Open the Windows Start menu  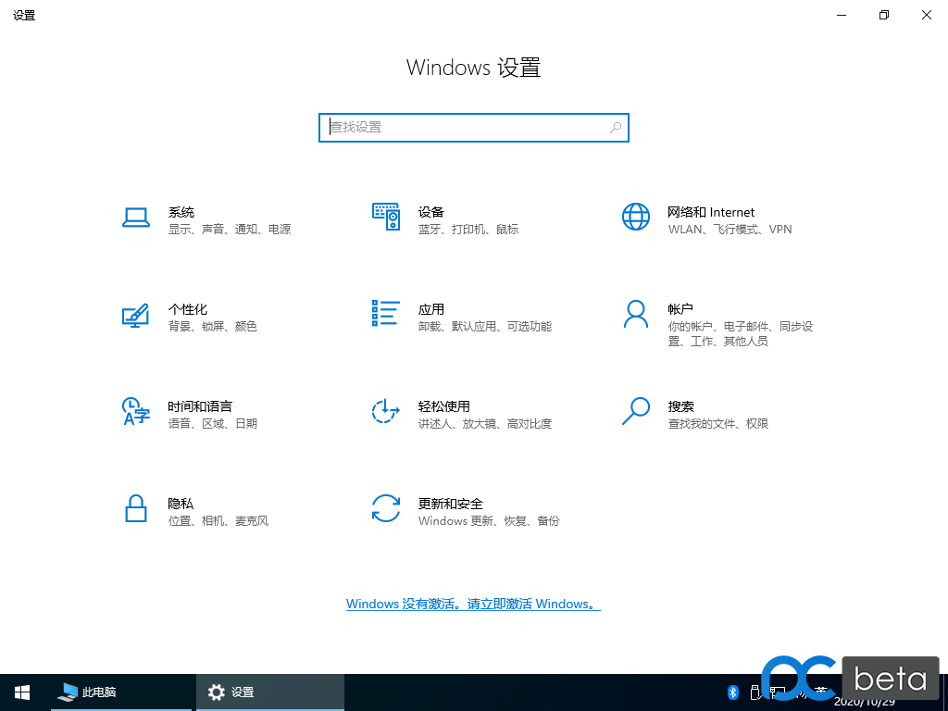point(22,692)
